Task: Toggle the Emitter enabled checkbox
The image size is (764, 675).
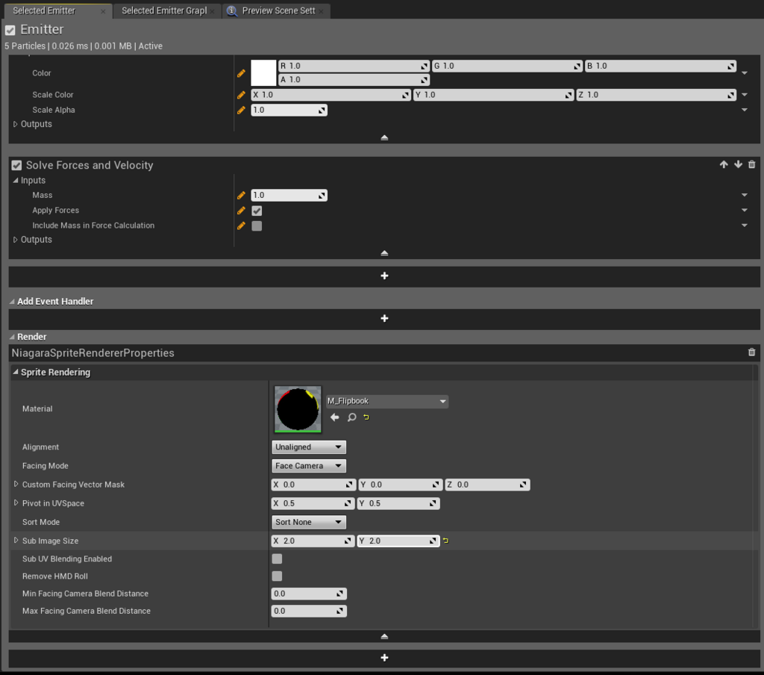Action: coord(10,30)
